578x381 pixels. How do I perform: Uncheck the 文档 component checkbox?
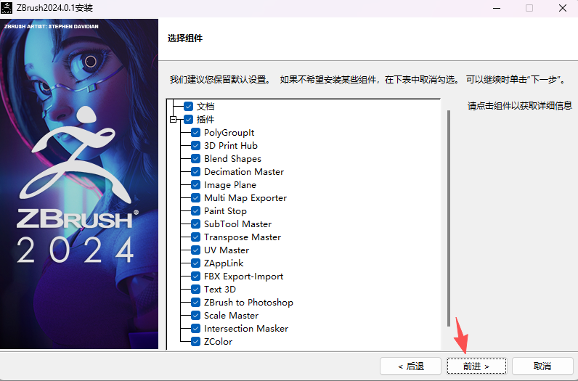click(188, 107)
